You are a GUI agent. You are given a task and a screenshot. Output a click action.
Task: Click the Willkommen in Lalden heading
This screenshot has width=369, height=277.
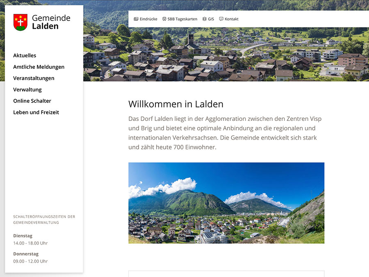pyautogui.click(x=176, y=104)
